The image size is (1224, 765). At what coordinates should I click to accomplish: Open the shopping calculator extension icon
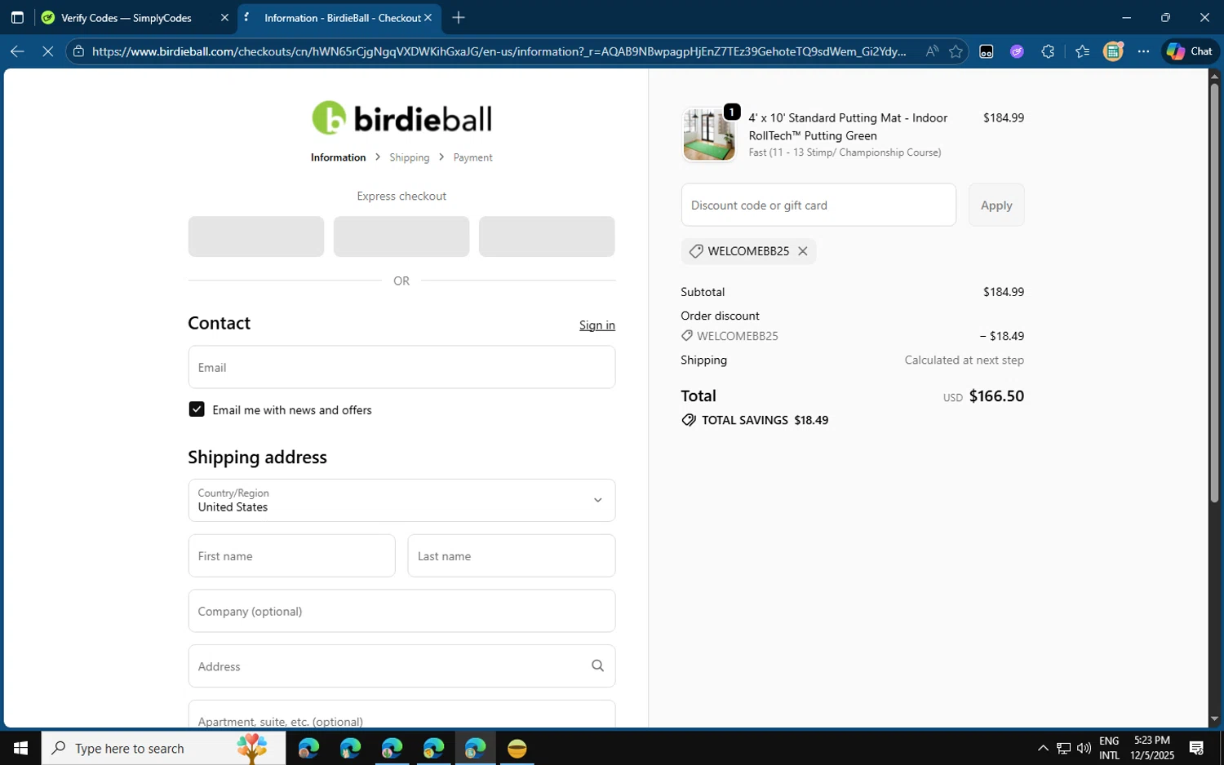point(1113,51)
